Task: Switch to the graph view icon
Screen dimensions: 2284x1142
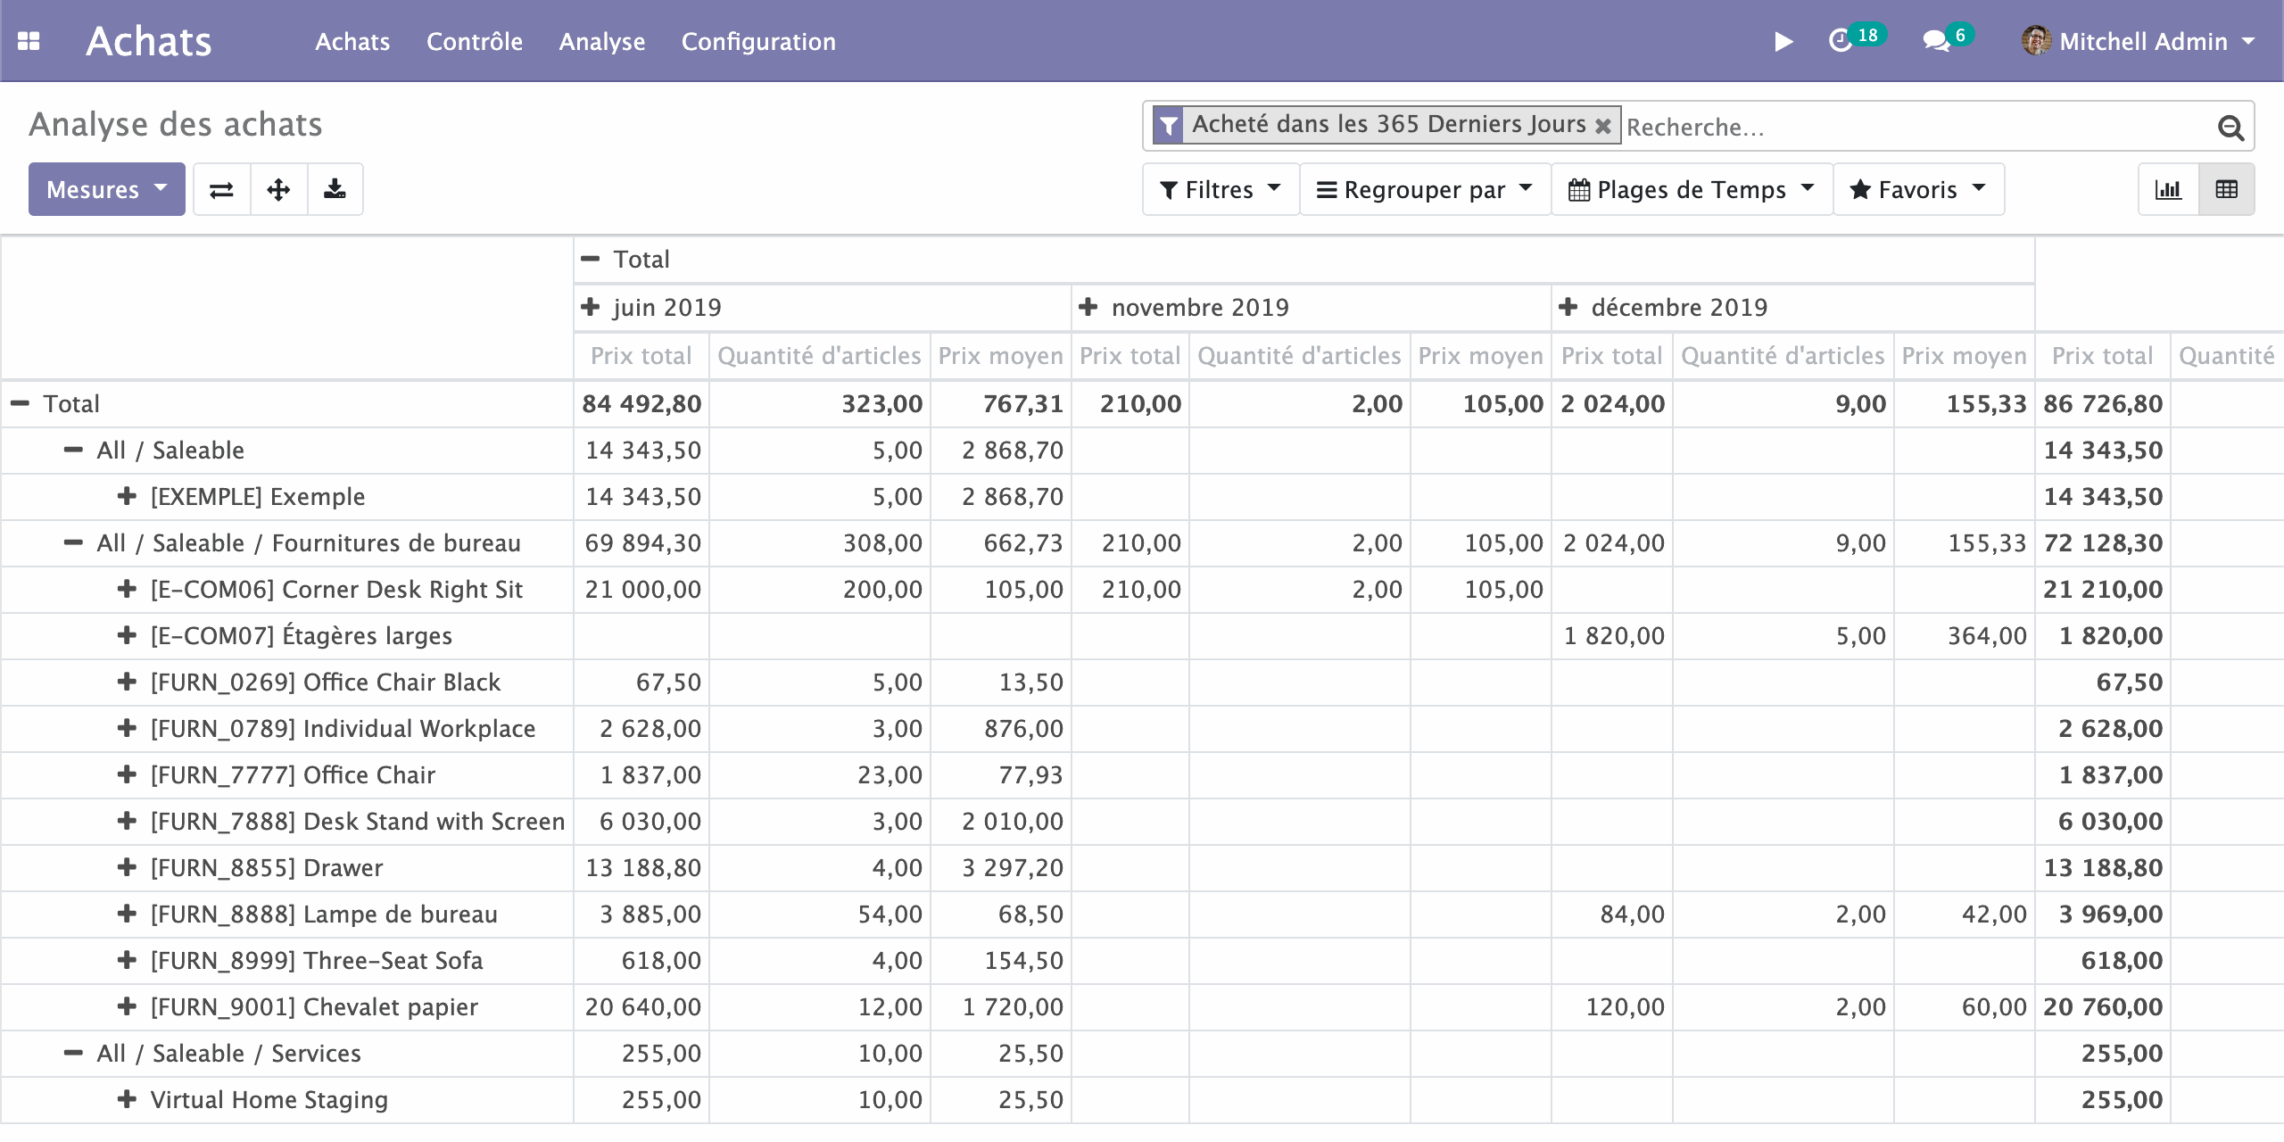Action: tap(2168, 189)
